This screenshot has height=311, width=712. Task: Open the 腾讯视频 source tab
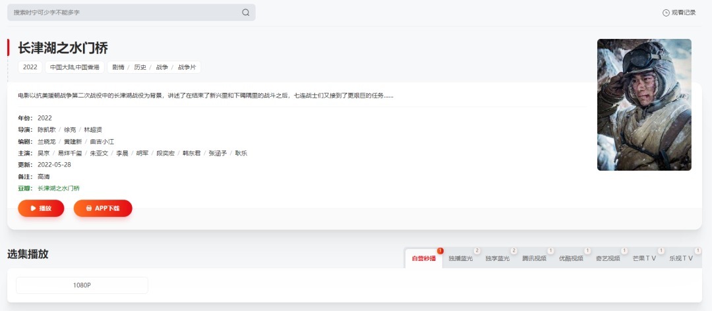click(x=534, y=258)
